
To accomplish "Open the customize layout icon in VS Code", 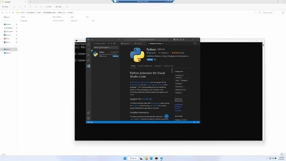I will [183, 40].
